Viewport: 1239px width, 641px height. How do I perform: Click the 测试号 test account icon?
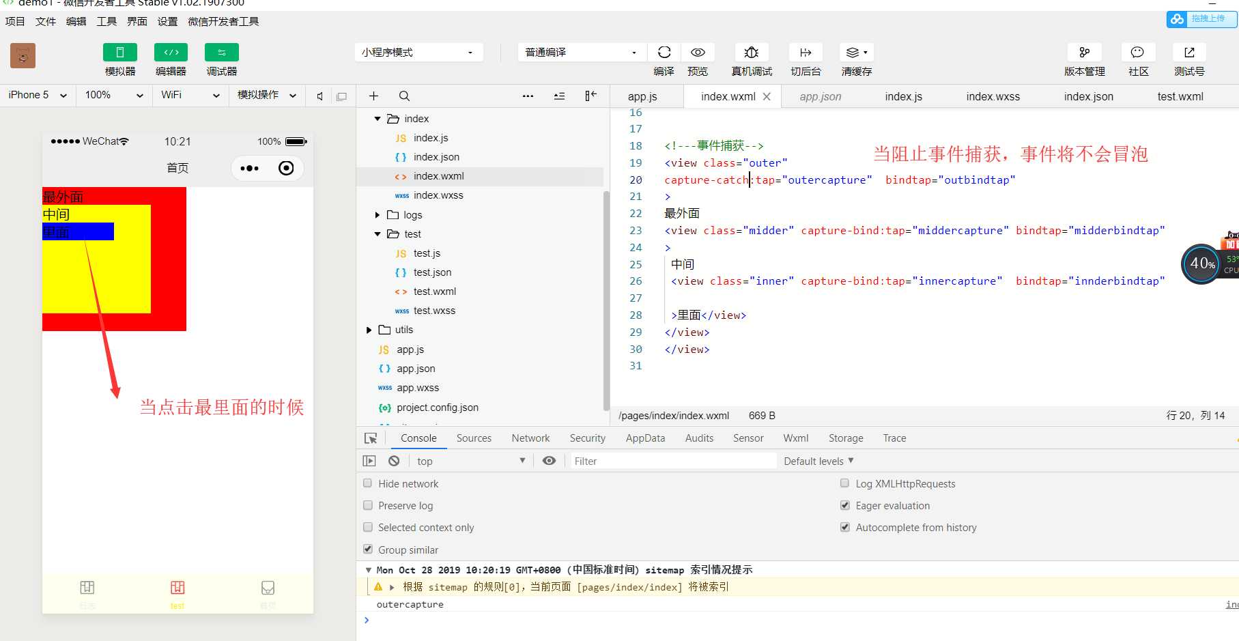(1189, 53)
